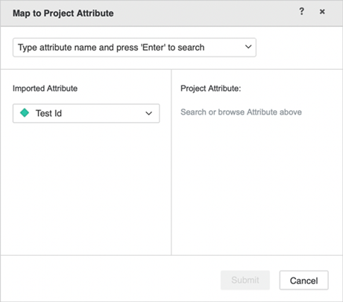The height and width of the screenshot is (302, 343).
Task: Click empty space right of search combo box
Action: coord(298,48)
